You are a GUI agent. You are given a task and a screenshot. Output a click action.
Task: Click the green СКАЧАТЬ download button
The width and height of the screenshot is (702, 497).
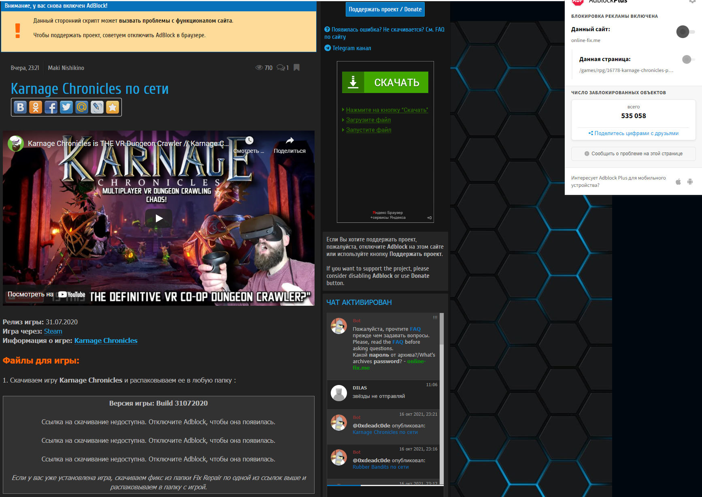(x=385, y=82)
